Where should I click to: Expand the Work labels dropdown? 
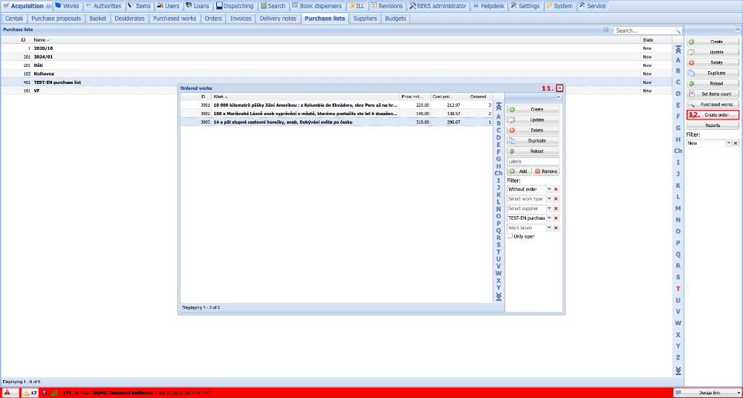549,228
